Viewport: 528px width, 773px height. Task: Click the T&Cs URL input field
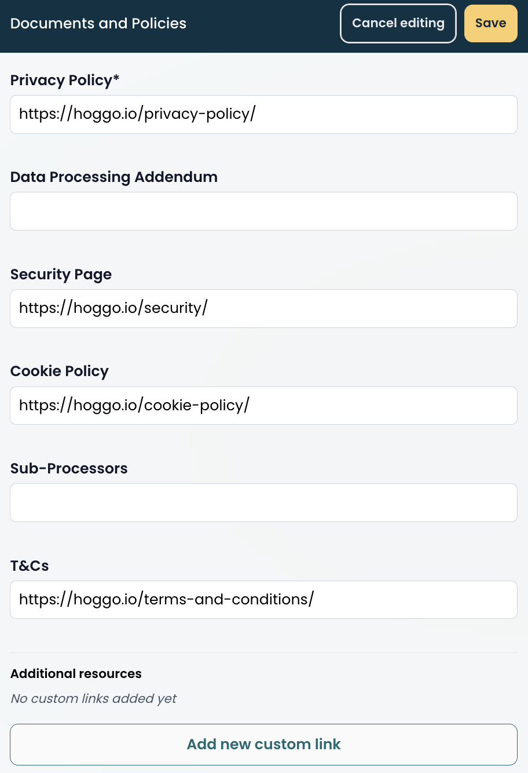point(263,599)
